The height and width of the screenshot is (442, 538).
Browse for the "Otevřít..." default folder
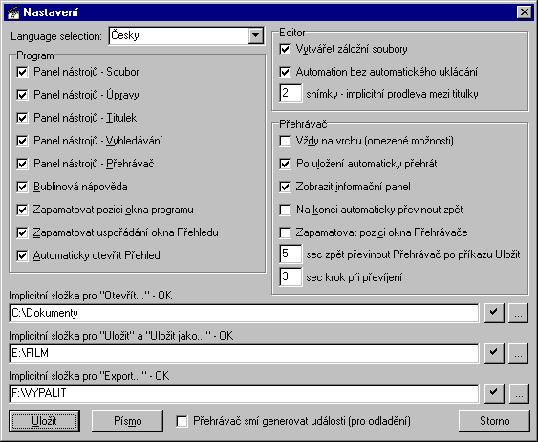pos(518,313)
